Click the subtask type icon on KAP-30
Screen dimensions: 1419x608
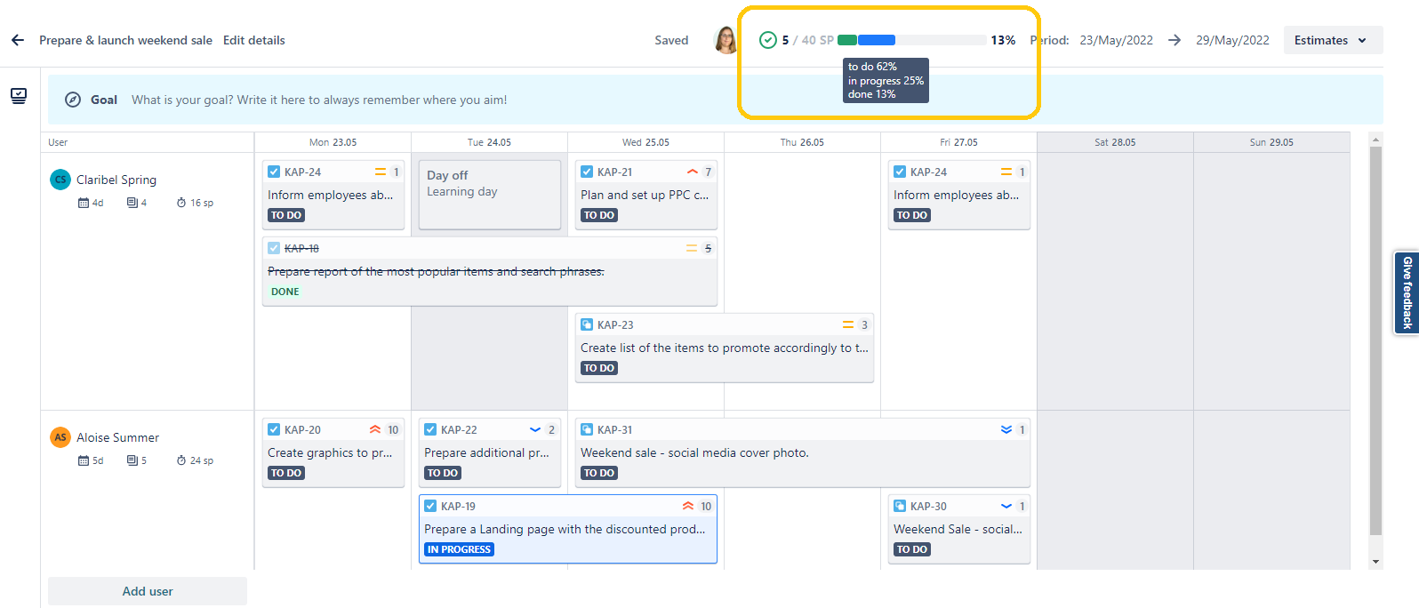[900, 506]
